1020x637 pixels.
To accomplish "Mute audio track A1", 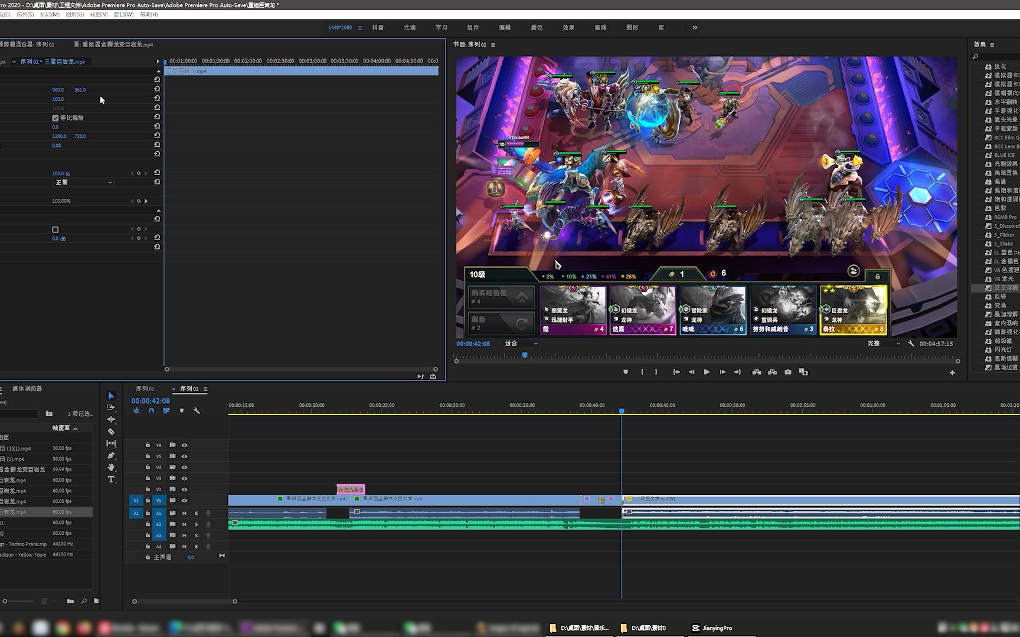I will pyautogui.click(x=185, y=514).
